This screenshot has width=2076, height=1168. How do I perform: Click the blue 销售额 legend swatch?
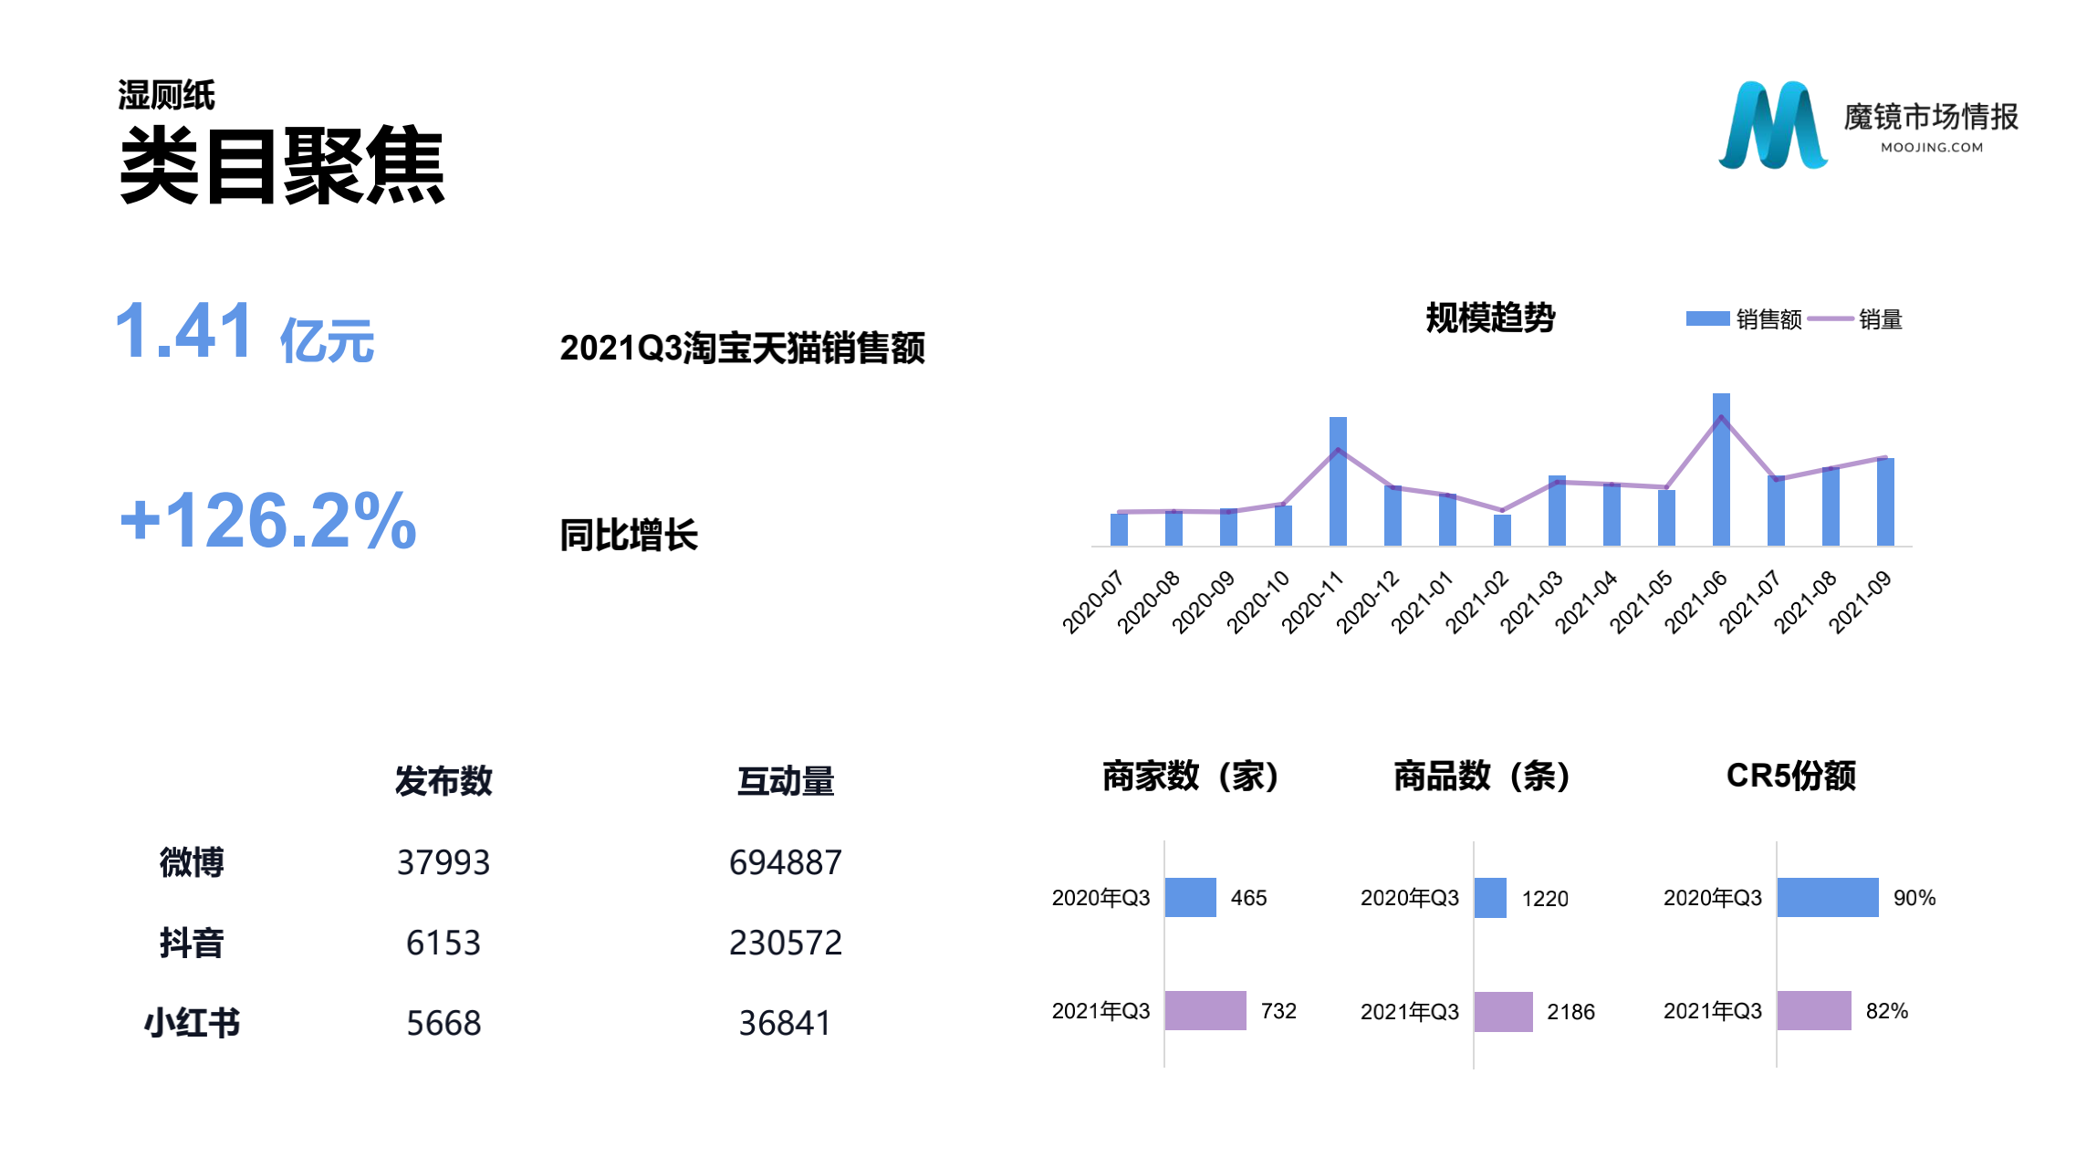coord(1706,318)
